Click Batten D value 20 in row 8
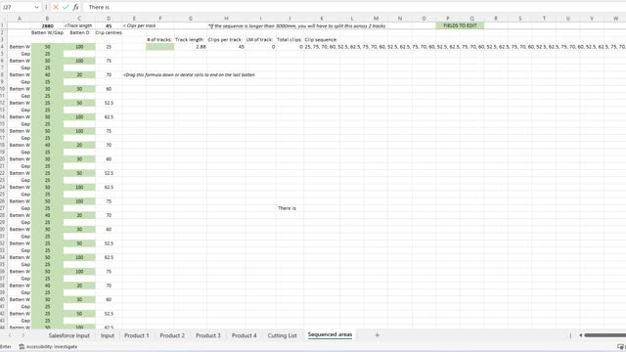Screen dimensions: 626x352 [x=79, y=74]
